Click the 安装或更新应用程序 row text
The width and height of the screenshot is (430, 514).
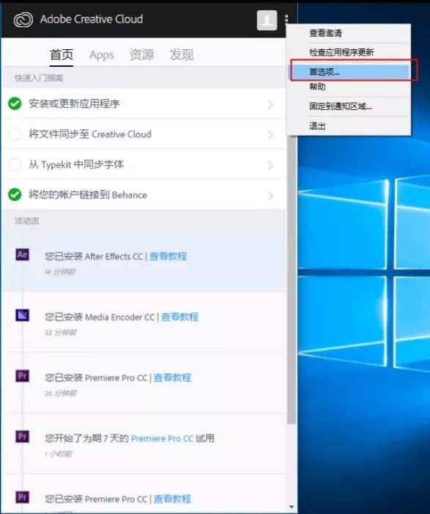[74, 103]
